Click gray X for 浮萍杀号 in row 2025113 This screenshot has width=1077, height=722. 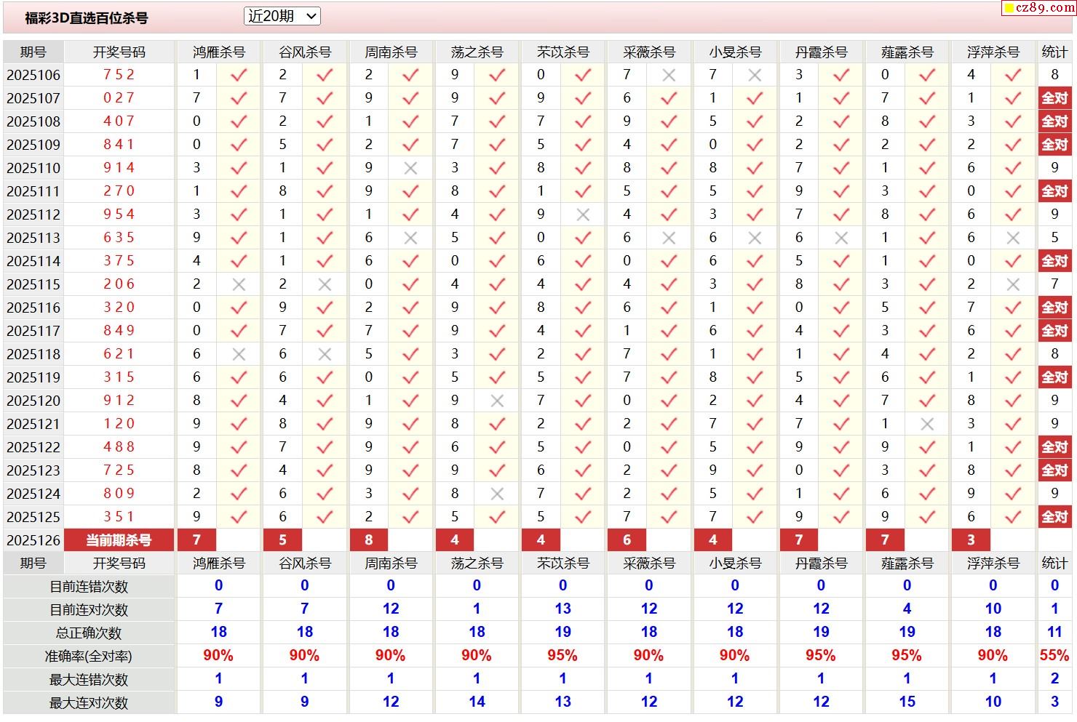click(1013, 238)
